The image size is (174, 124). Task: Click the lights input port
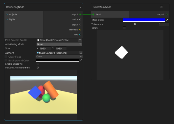[x=7, y=20]
